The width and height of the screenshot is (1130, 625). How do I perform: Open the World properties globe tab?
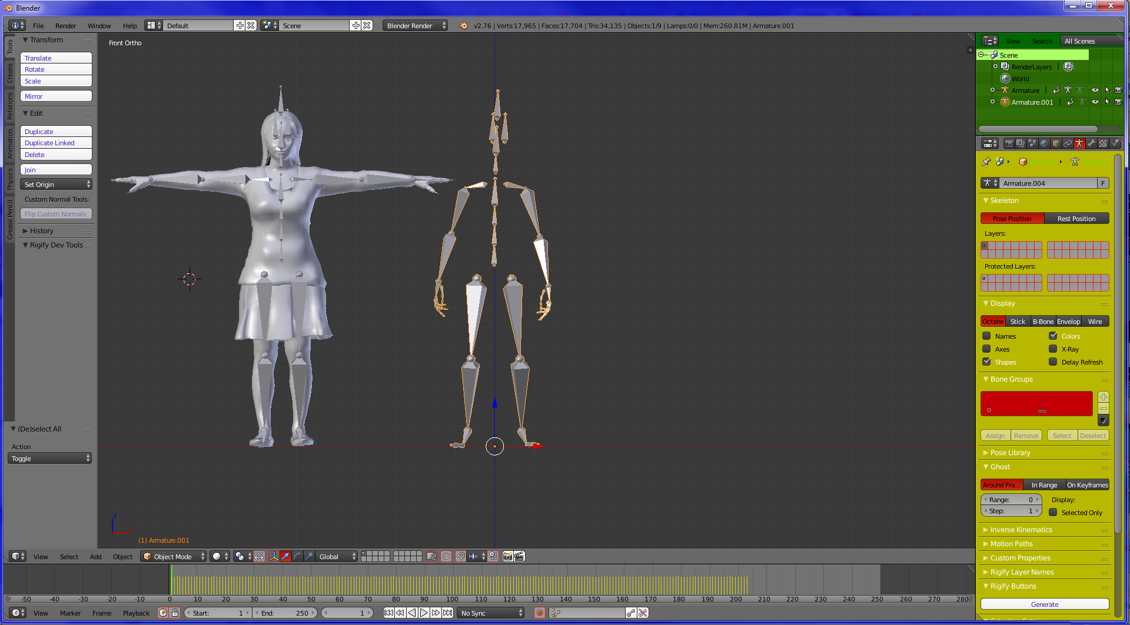pyautogui.click(x=1044, y=143)
